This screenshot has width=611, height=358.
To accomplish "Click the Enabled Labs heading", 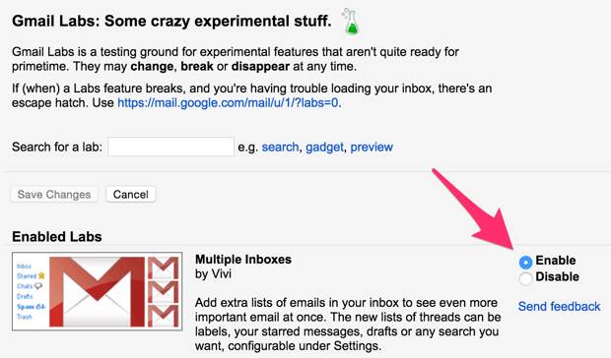I will [x=57, y=237].
